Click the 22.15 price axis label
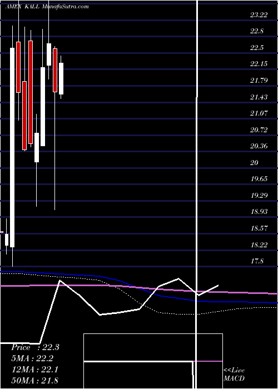The width and height of the screenshot is (278, 389). click(x=259, y=64)
